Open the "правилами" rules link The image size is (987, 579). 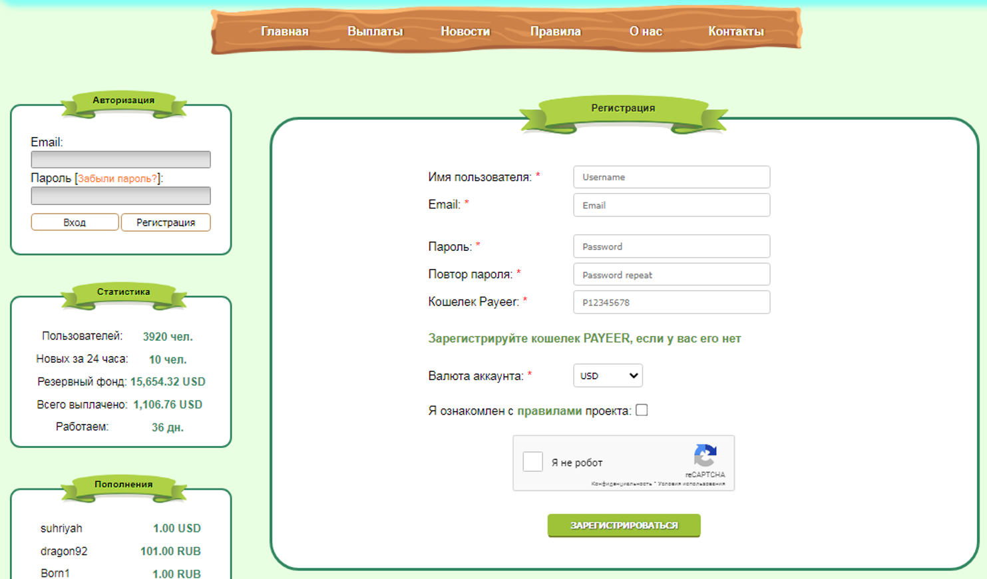pyautogui.click(x=549, y=411)
